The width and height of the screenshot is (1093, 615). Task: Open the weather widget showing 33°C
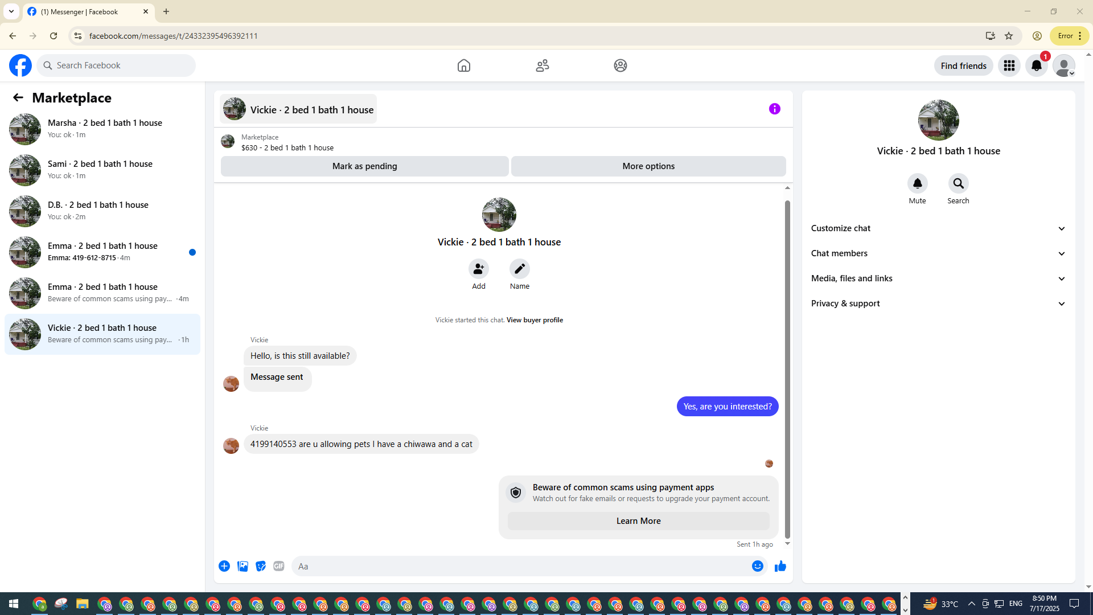click(x=940, y=604)
